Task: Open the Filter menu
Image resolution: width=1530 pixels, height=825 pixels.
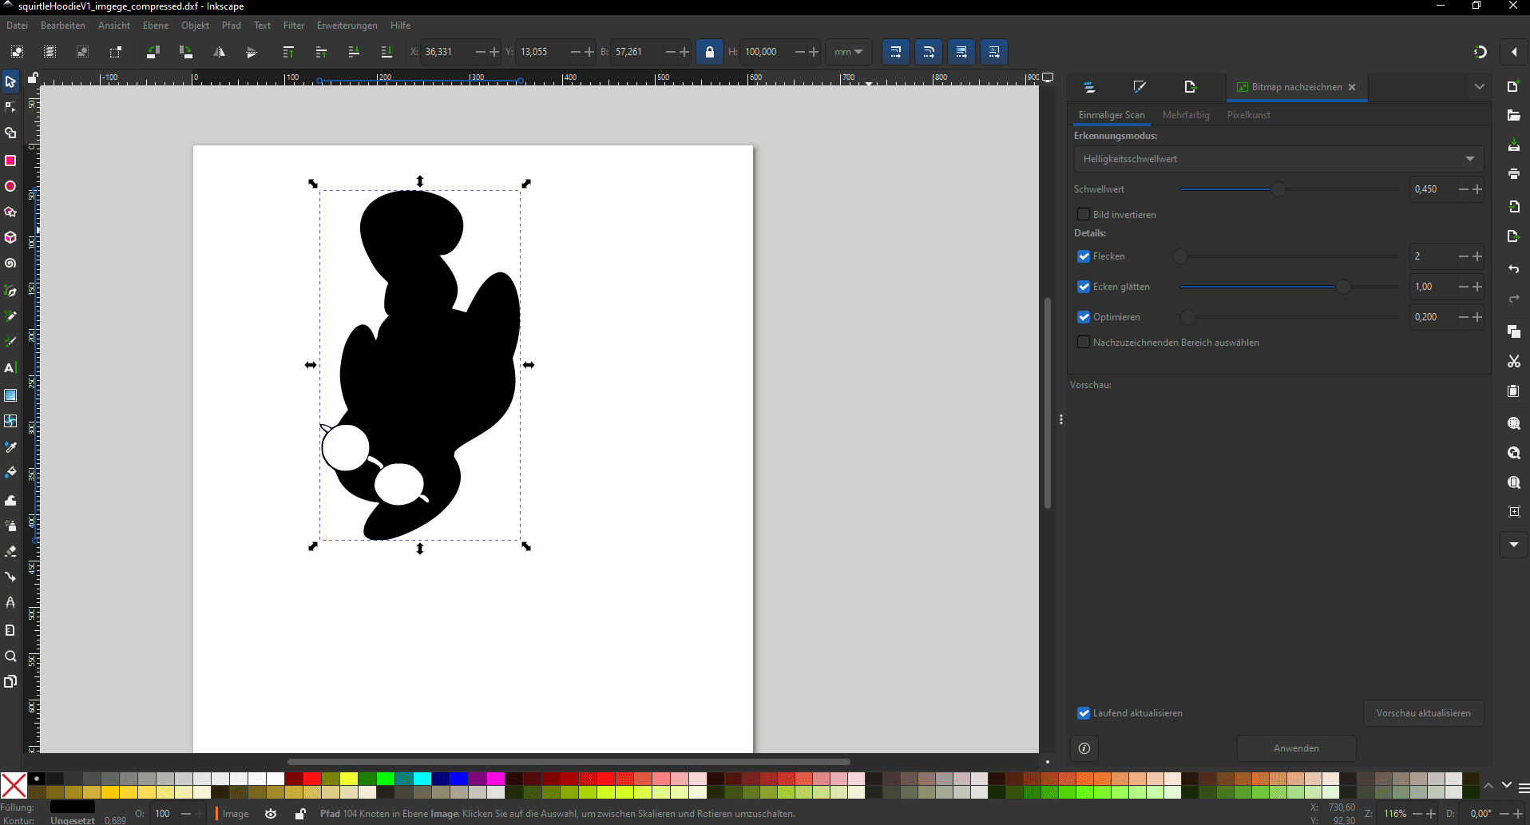Action: 294,26
